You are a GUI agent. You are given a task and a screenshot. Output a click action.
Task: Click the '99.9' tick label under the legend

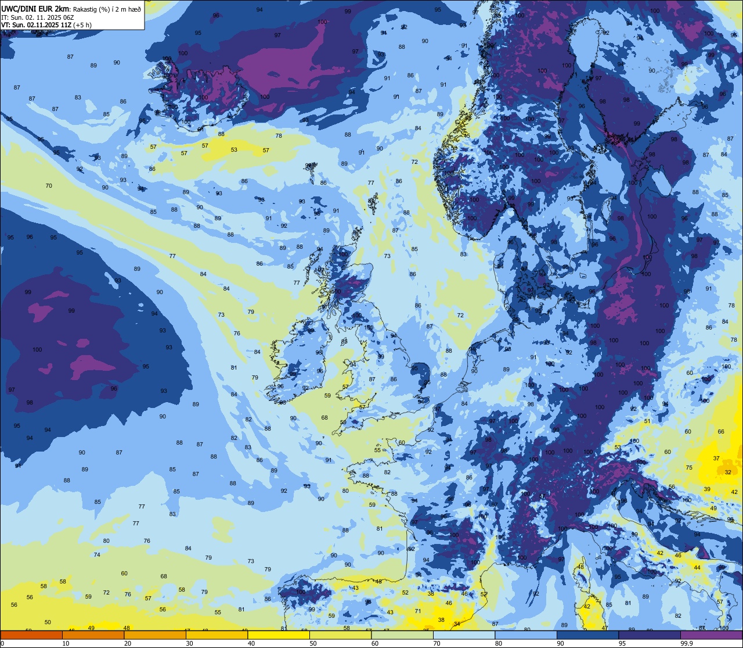click(687, 643)
